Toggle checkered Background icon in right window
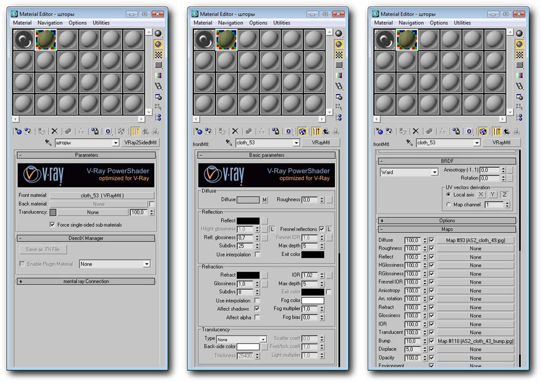542x383 pixels. click(519, 54)
